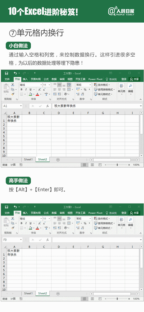Open the 常规 number format dropdown in the A1 window
Screen dimensions: 144x312
coord(90,85)
